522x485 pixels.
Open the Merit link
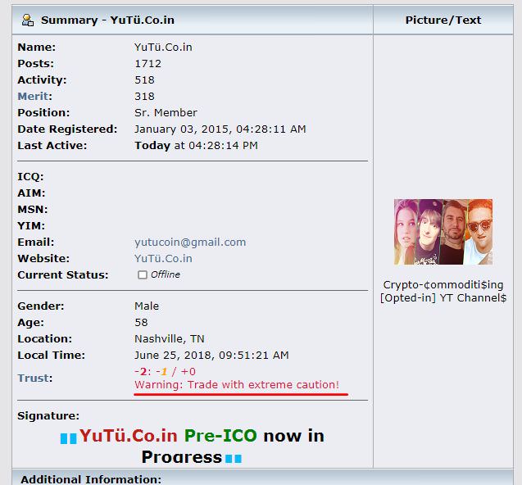click(x=33, y=96)
